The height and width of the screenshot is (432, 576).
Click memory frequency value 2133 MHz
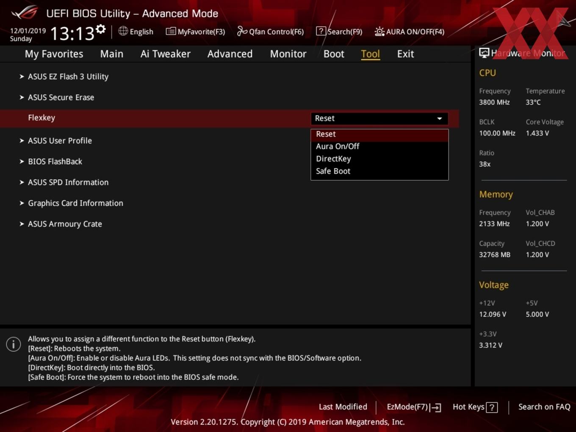[494, 224]
